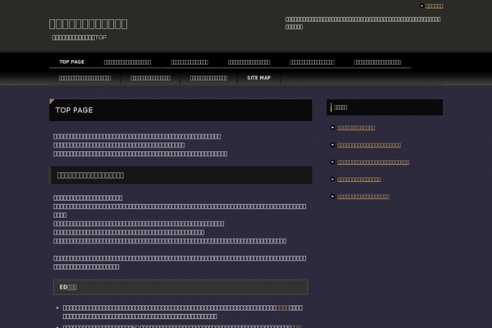The width and height of the screenshot is (492, 328).
Task: Open the first link in the sidebar list
Action: [356, 128]
